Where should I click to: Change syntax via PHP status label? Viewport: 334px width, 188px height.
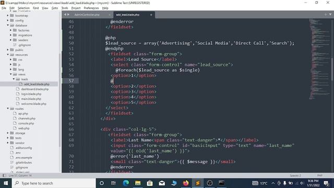pos(319,175)
